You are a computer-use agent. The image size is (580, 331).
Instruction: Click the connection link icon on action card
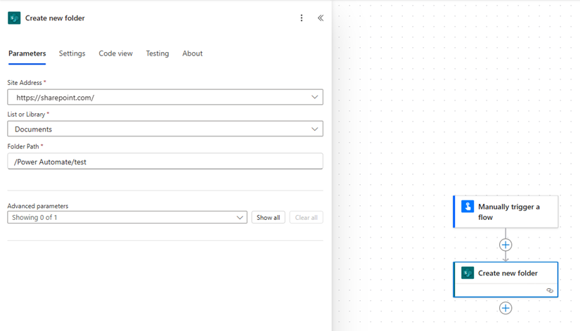550,290
